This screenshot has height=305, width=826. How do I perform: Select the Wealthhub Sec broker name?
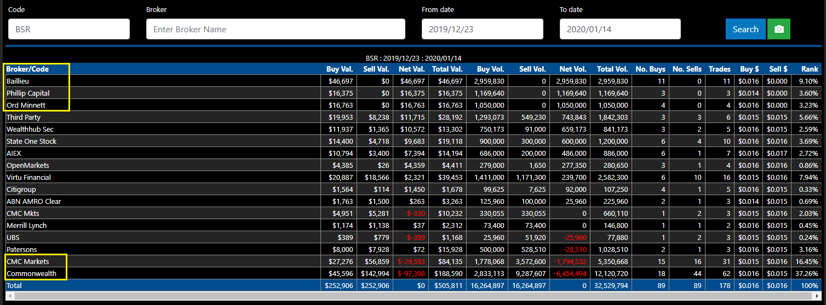(x=30, y=129)
